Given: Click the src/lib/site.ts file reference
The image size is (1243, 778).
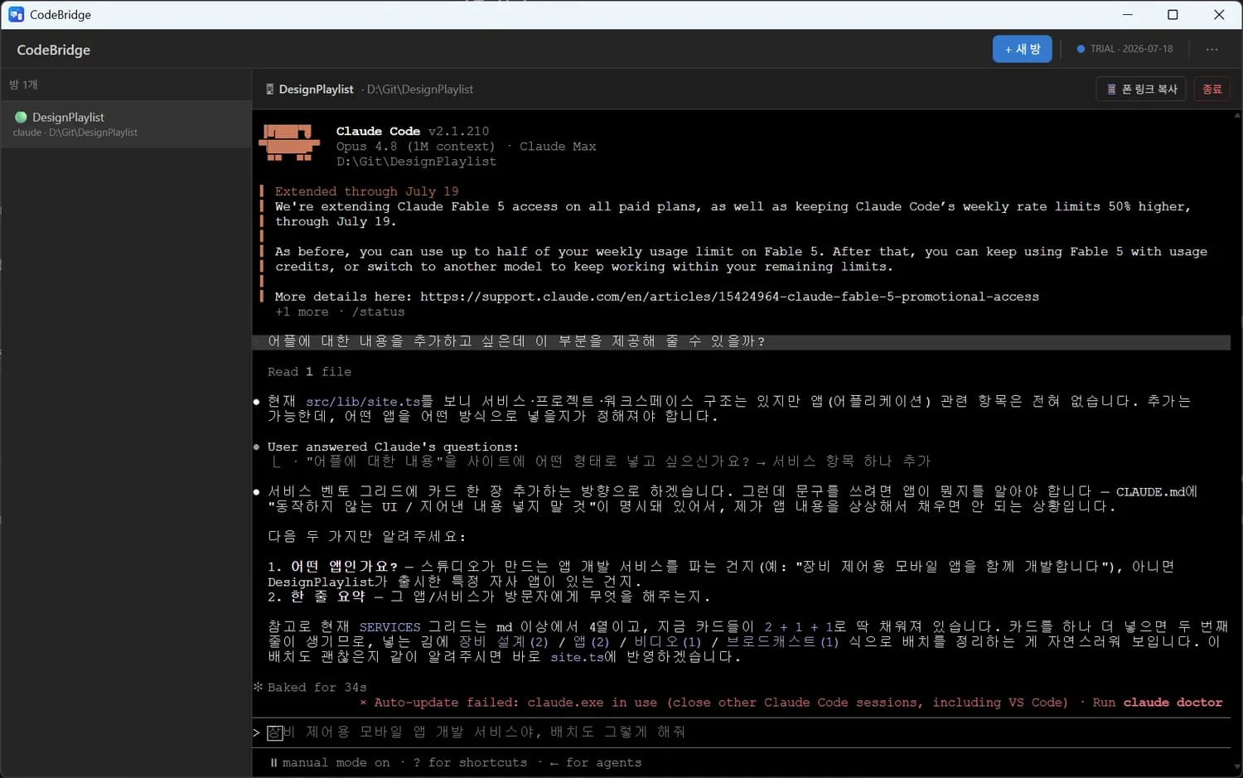Looking at the screenshot, I should 363,402.
